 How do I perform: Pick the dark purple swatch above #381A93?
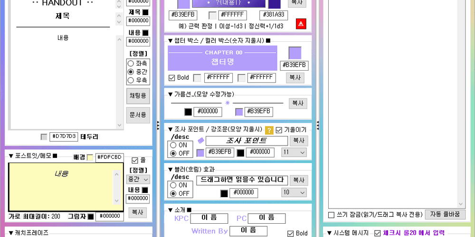click(x=274, y=3)
